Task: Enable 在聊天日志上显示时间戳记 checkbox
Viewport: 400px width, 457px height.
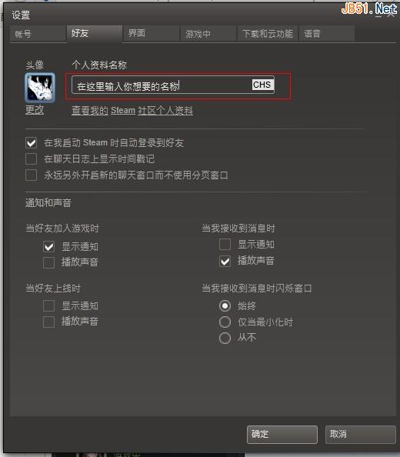Action: [32, 158]
